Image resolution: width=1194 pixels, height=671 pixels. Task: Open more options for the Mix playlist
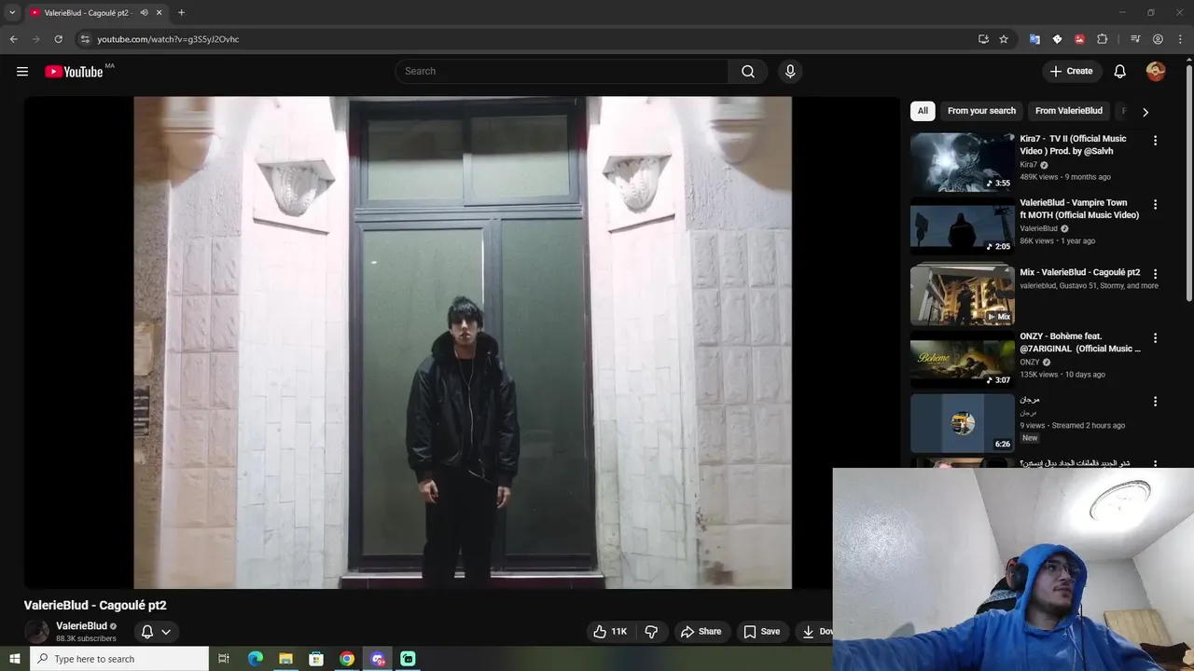point(1155,274)
